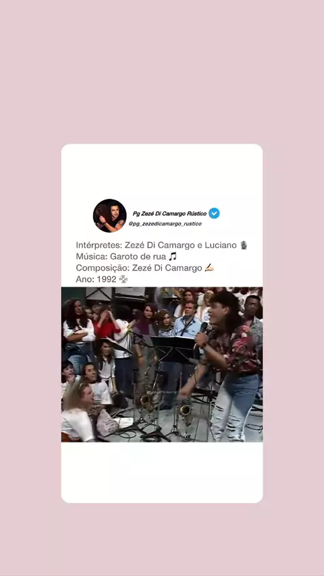This screenshot has width=324, height=576.
Task: Select the Música: Garoto de rua line
Action: coord(126,256)
